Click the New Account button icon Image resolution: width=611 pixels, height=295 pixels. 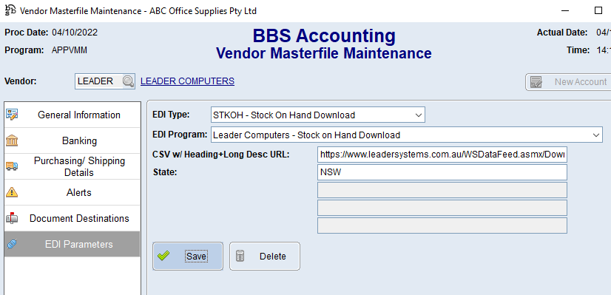point(536,82)
